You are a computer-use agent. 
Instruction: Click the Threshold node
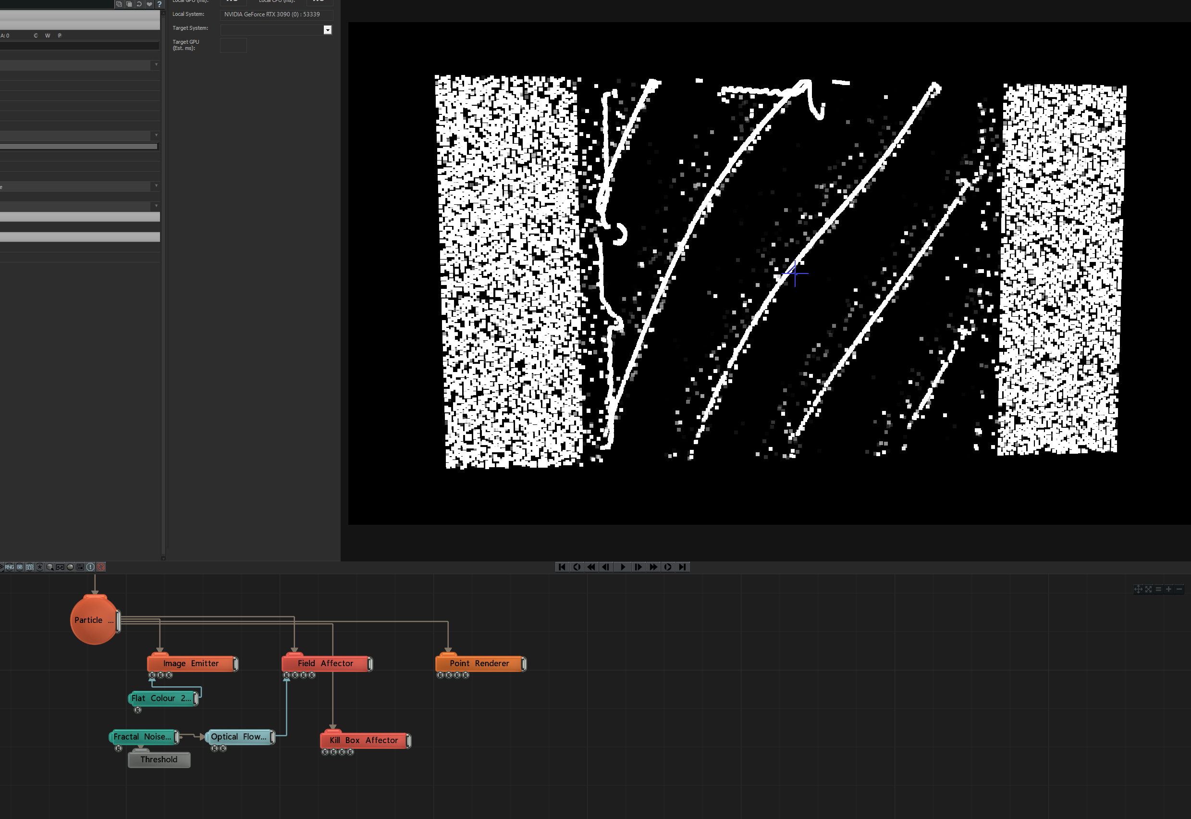tap(159, 759)
